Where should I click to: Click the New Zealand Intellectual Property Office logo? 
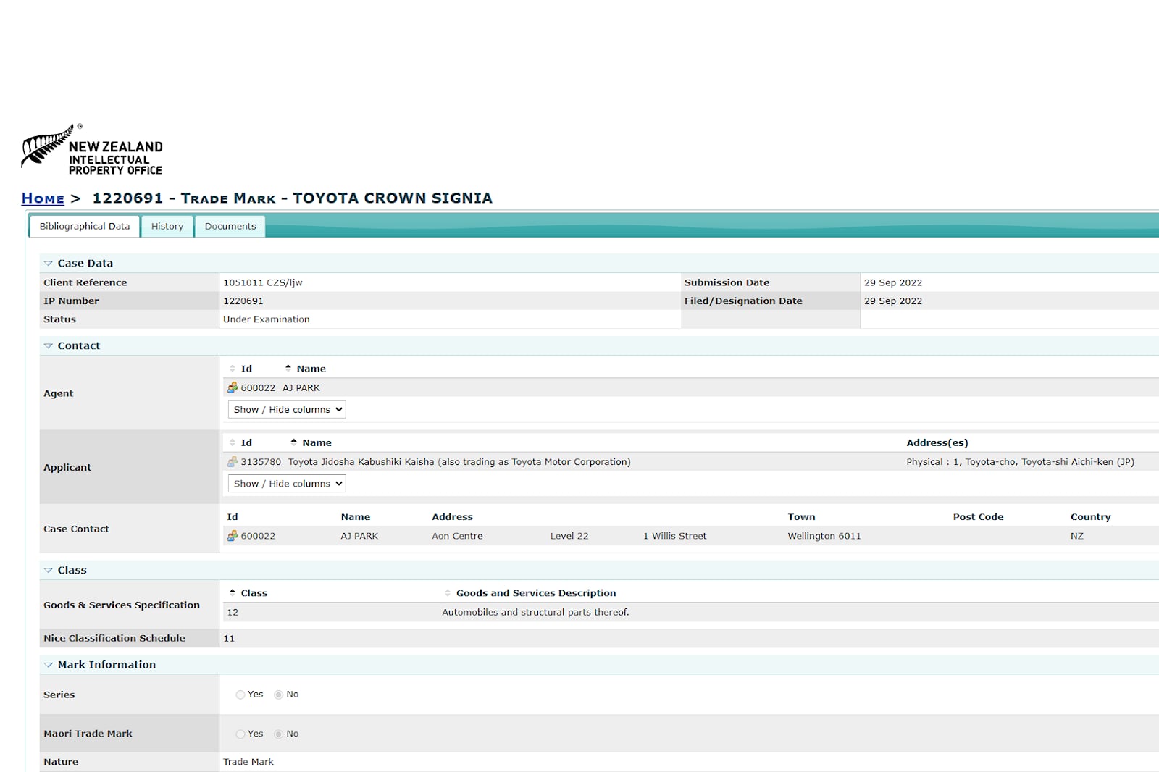pyautogui.click(x=92, y=149)
